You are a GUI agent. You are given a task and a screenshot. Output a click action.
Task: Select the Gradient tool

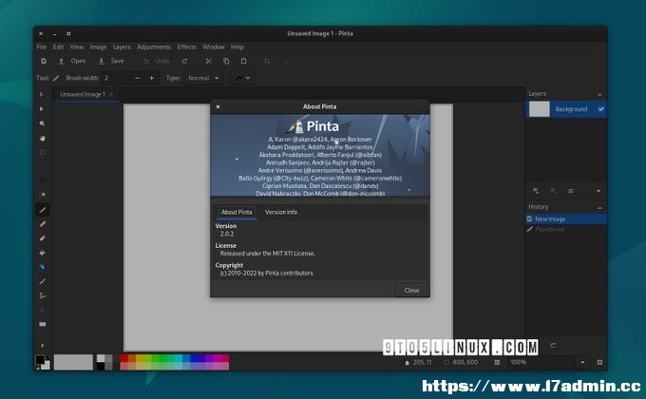point(42,267)
